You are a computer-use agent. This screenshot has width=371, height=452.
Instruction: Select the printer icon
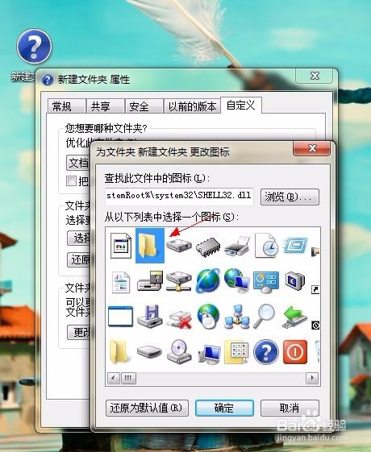click(x=237, y=246)
